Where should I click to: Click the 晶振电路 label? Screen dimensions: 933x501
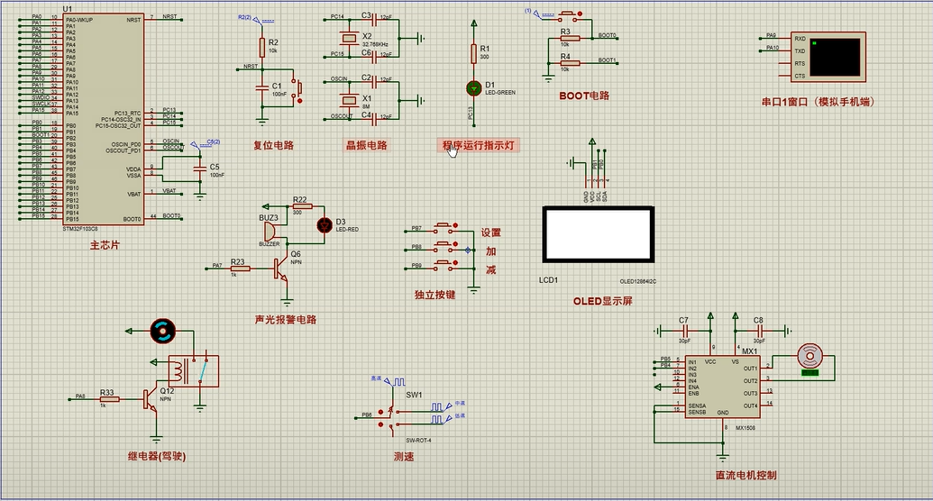pyautogui.click(x=367, y=144)
